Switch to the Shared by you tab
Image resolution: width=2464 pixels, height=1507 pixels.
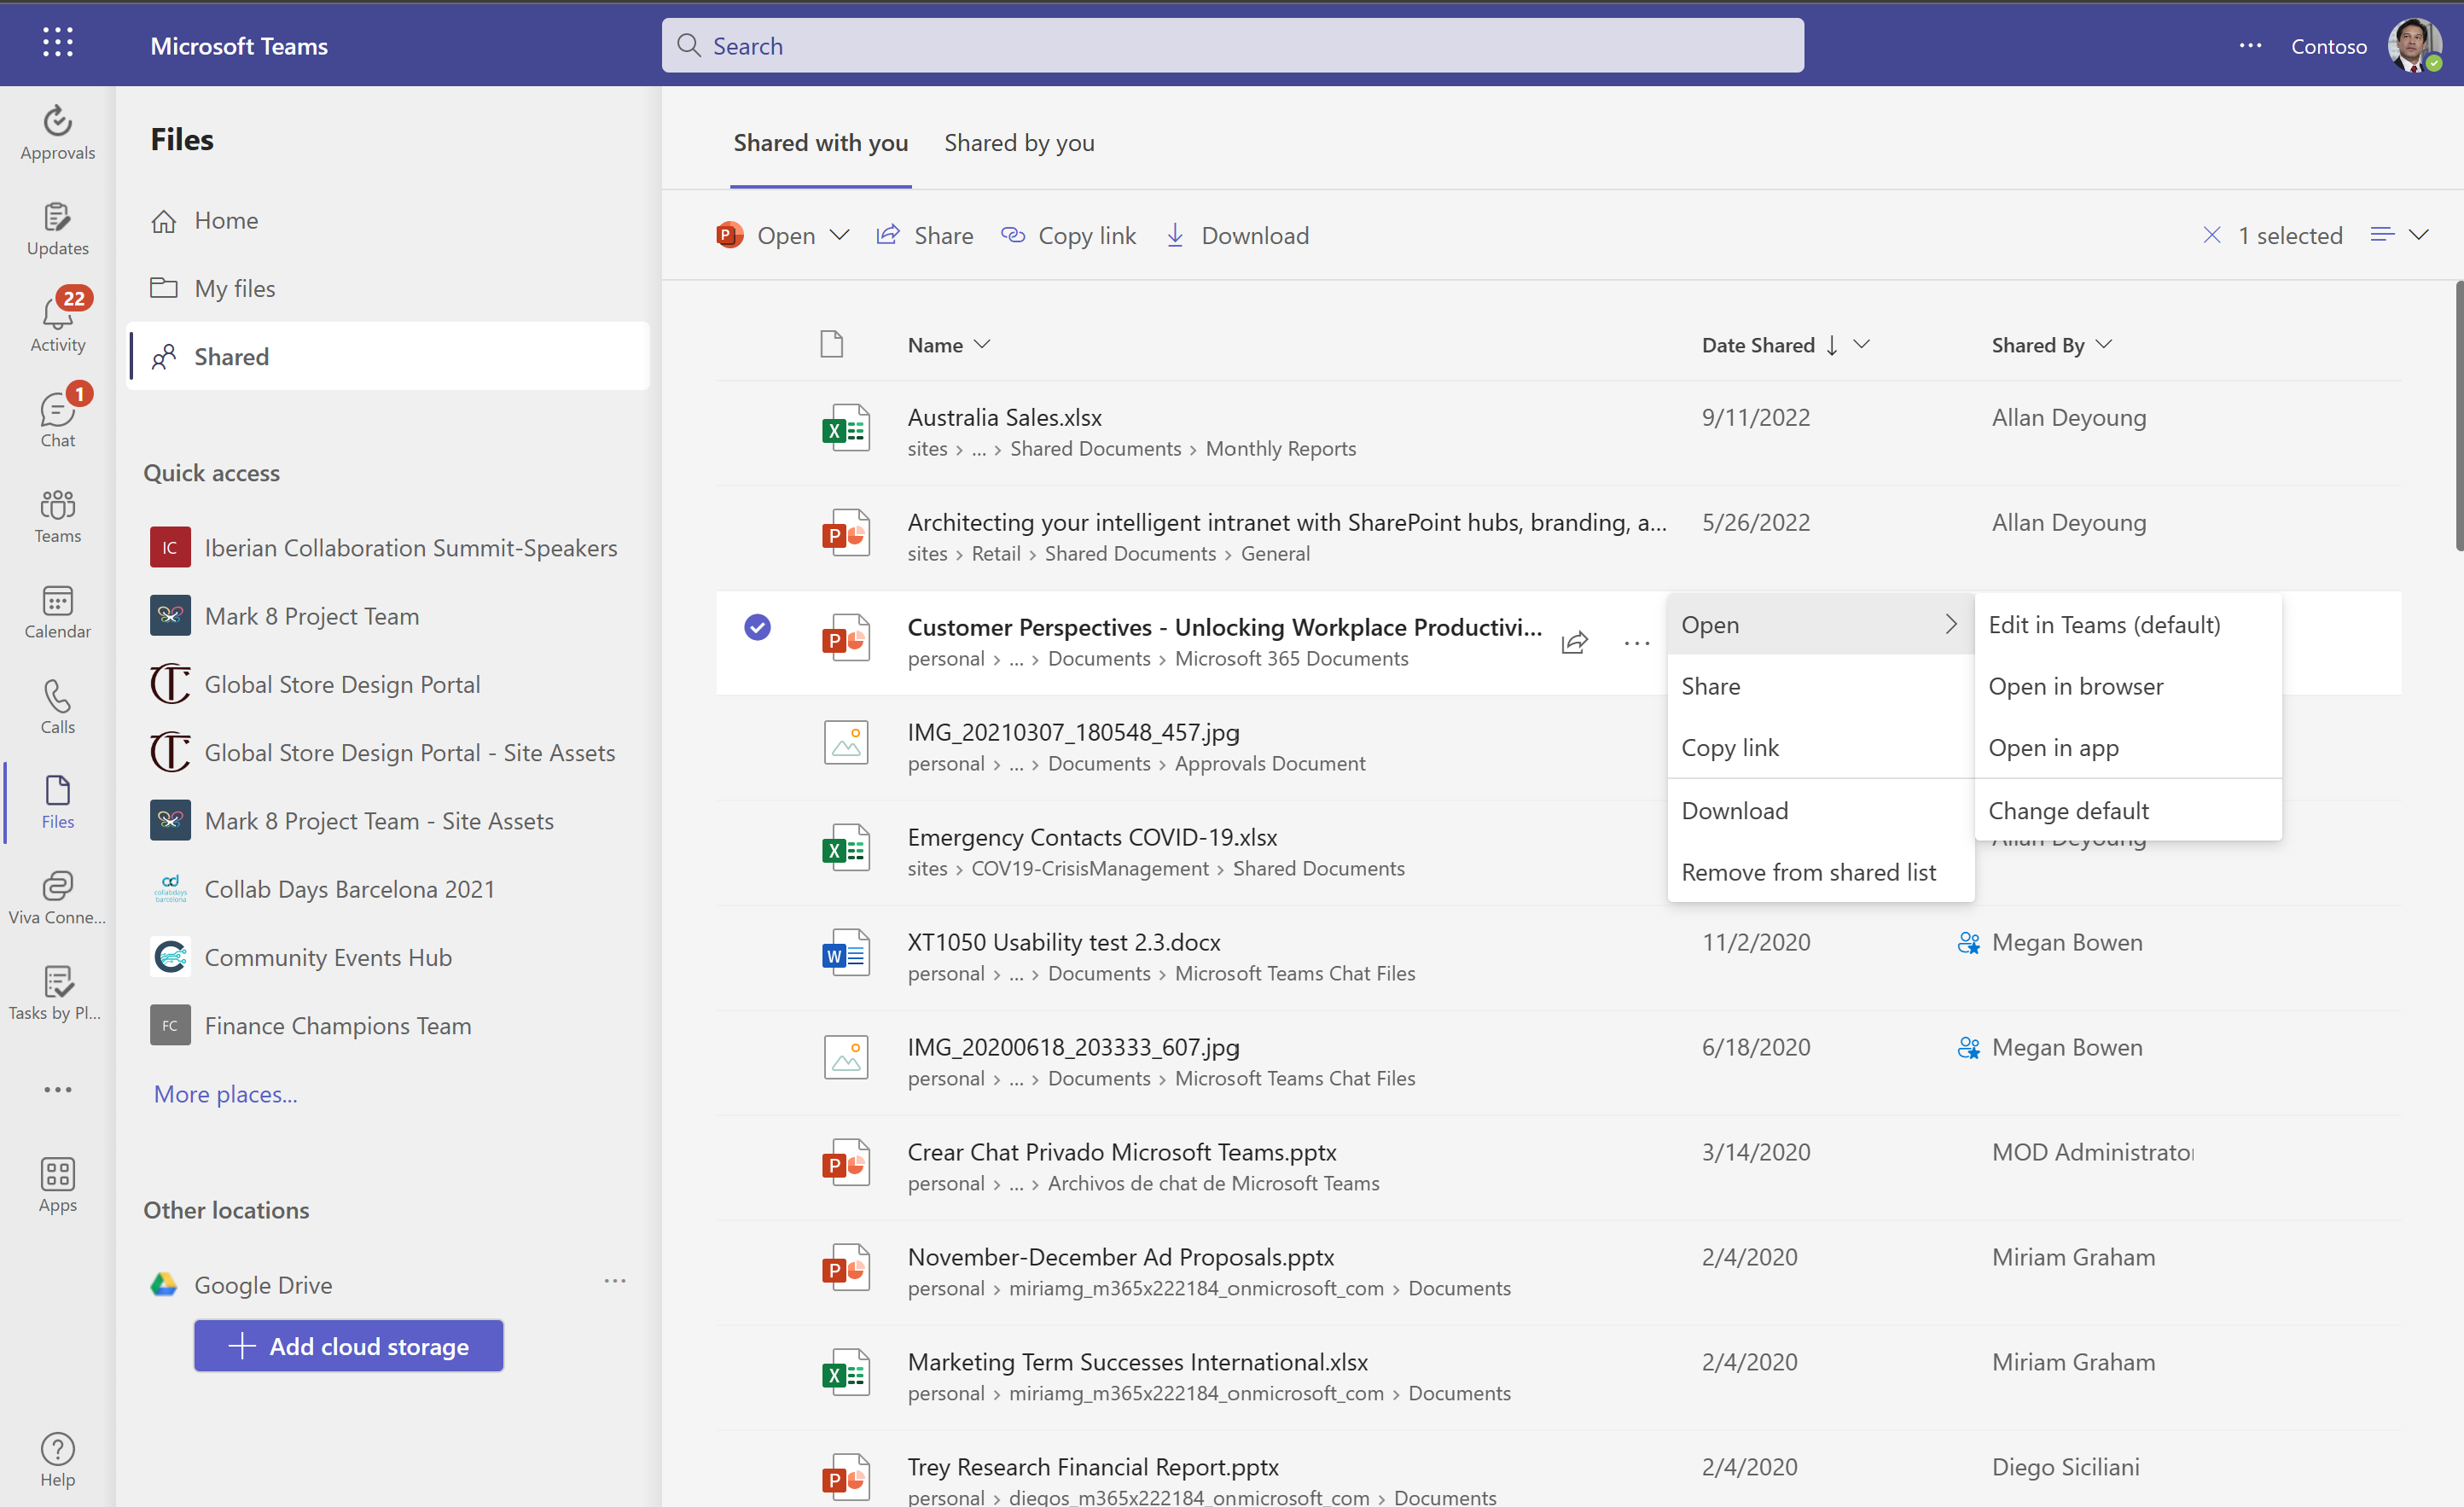(1018, 143)
